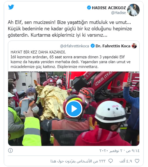
Task: Click the info circle icon
Action: click(10, 151)
